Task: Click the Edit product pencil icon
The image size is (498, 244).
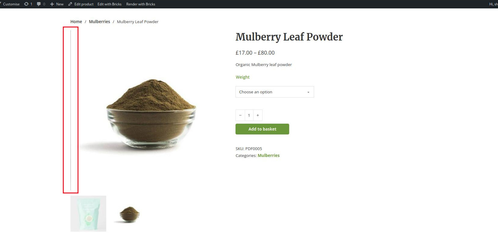Action: [70, 4]
